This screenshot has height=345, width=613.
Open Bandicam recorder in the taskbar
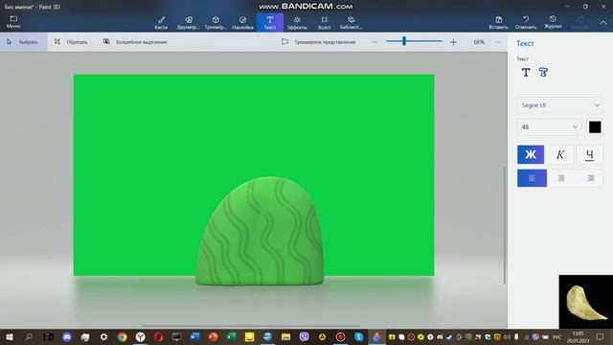point(341,336)
